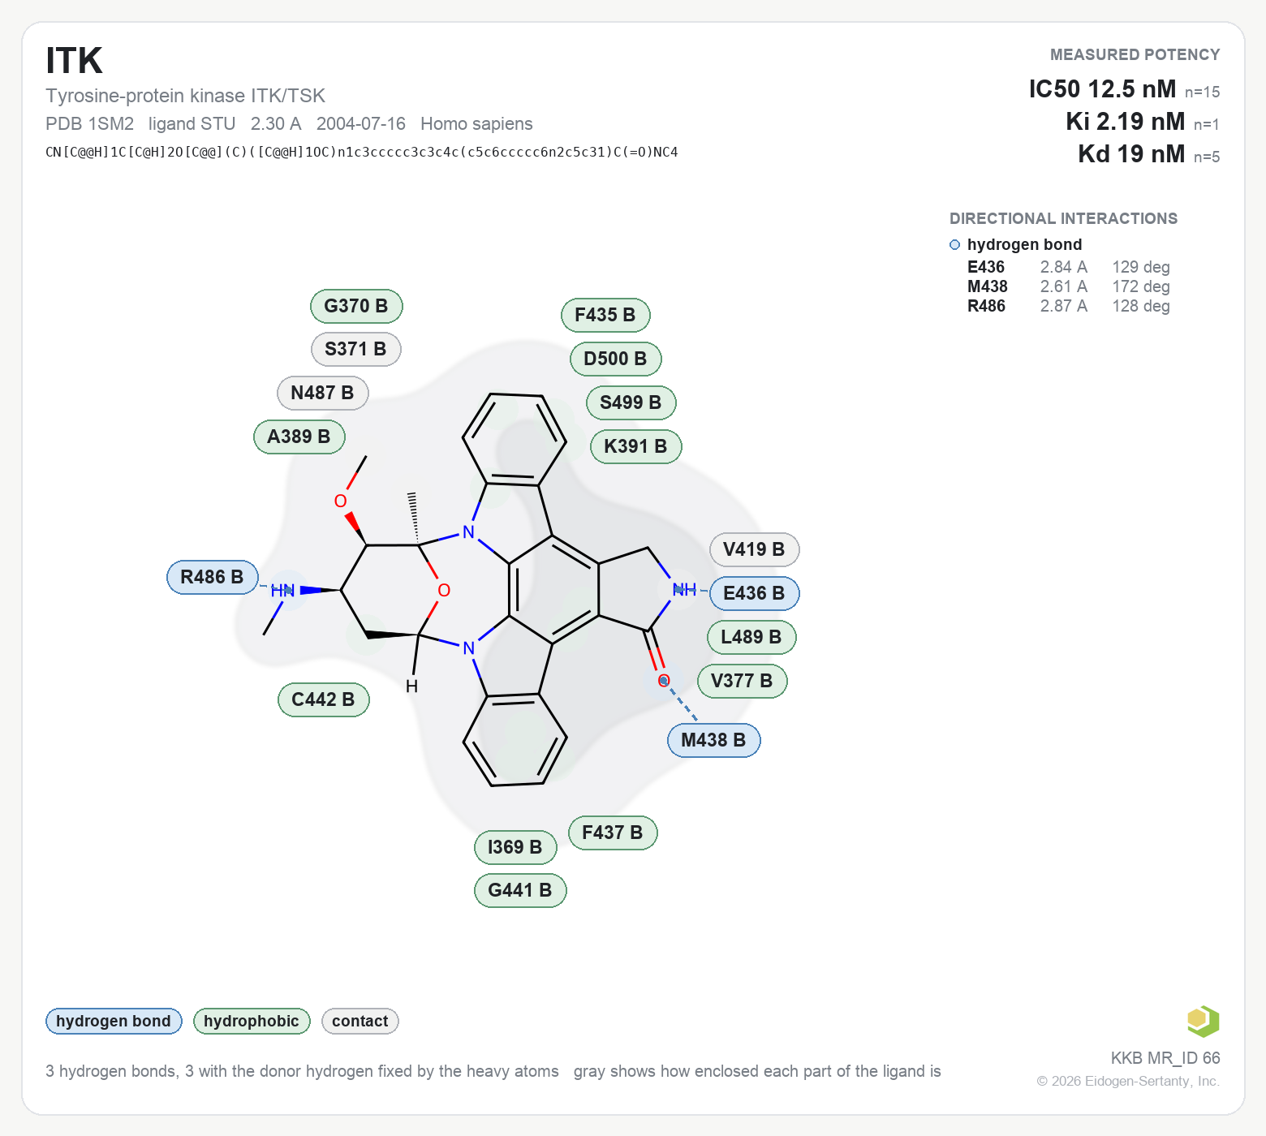The width and height of the screenshot is (1266, 1136).
Task: Click the Tyrosine-protein kinase ITK/TSK subtitle
Action: (x=185, y=96)
